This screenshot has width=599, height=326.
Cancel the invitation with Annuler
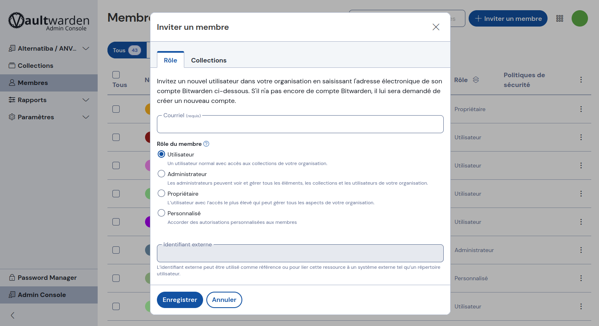click(x=224, y=299)
